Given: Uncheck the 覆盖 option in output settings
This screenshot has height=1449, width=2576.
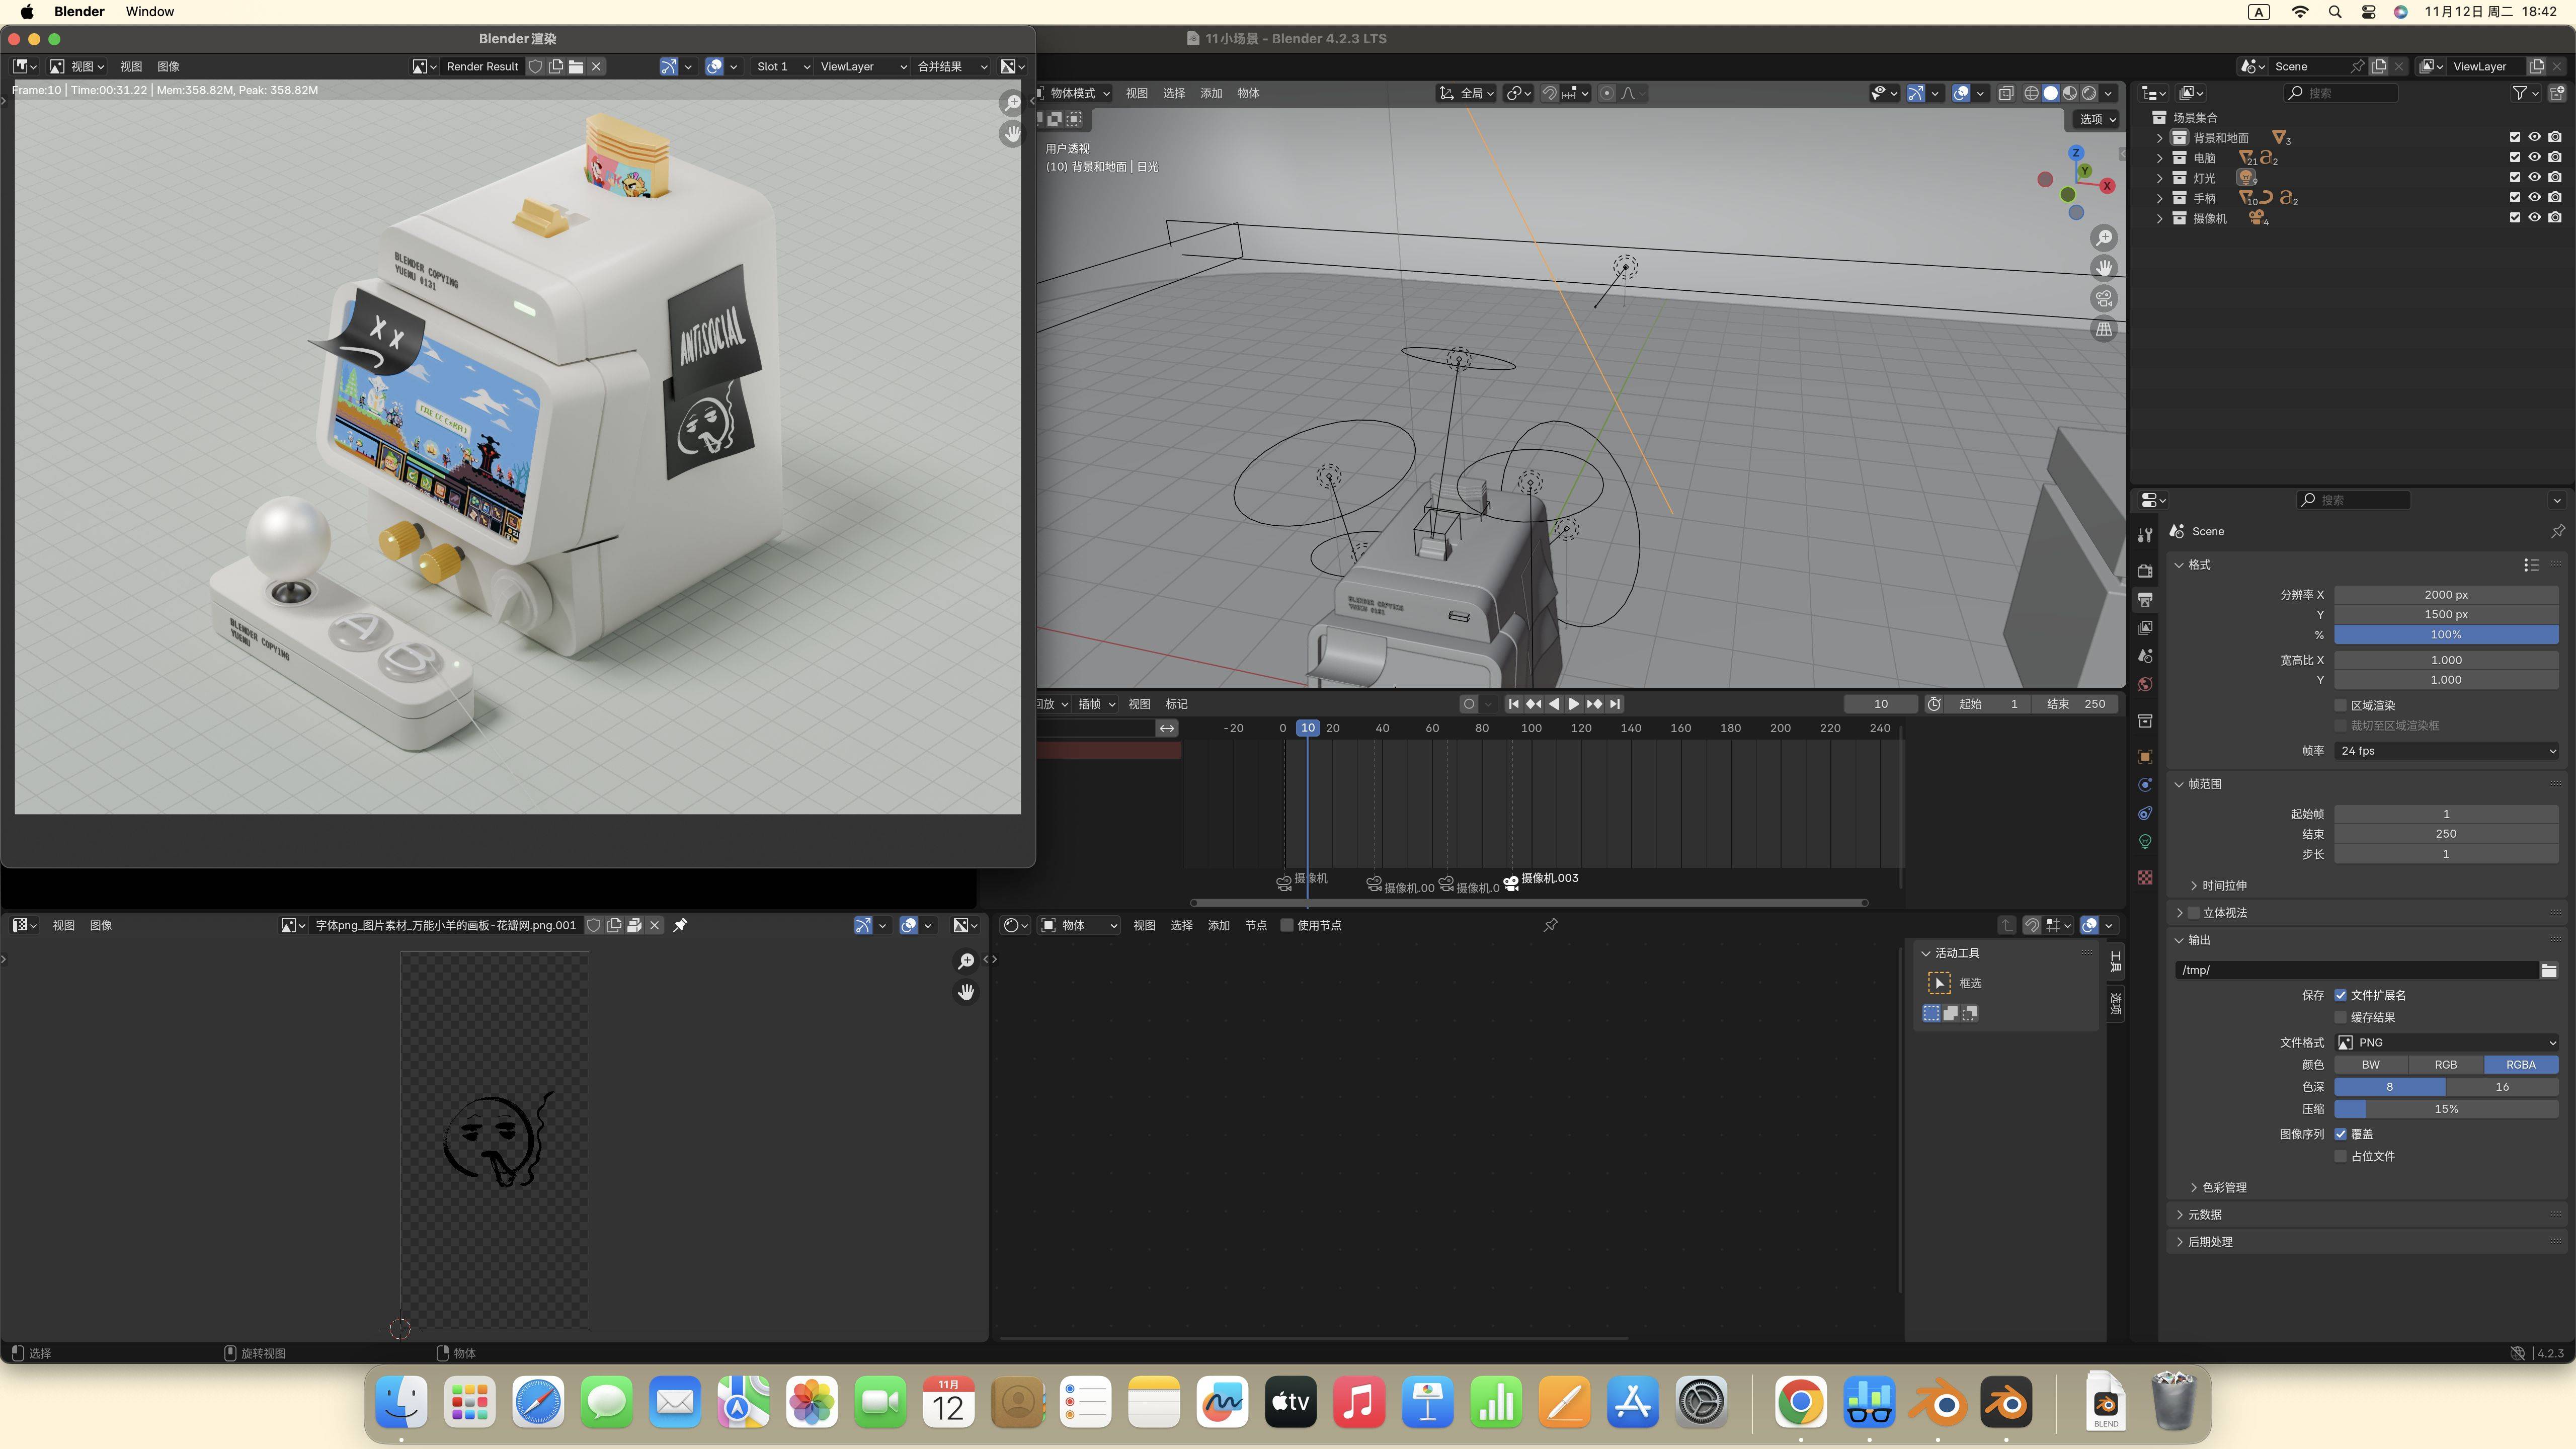Looking at the screenshot, I should (2341, 1133).
